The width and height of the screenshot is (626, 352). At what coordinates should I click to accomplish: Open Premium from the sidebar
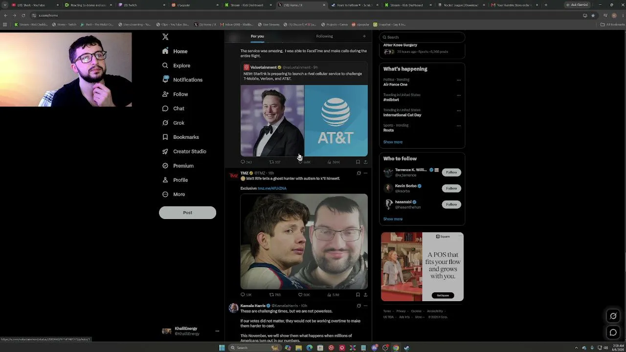[178, 166]
